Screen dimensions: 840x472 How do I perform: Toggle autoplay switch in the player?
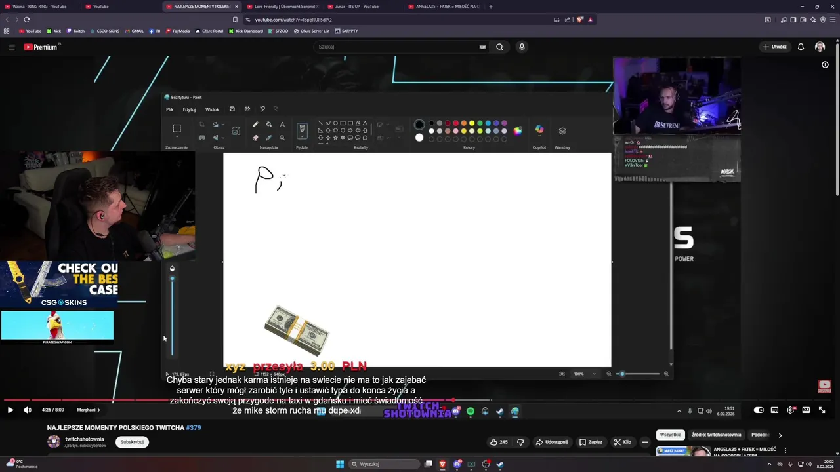759,410
